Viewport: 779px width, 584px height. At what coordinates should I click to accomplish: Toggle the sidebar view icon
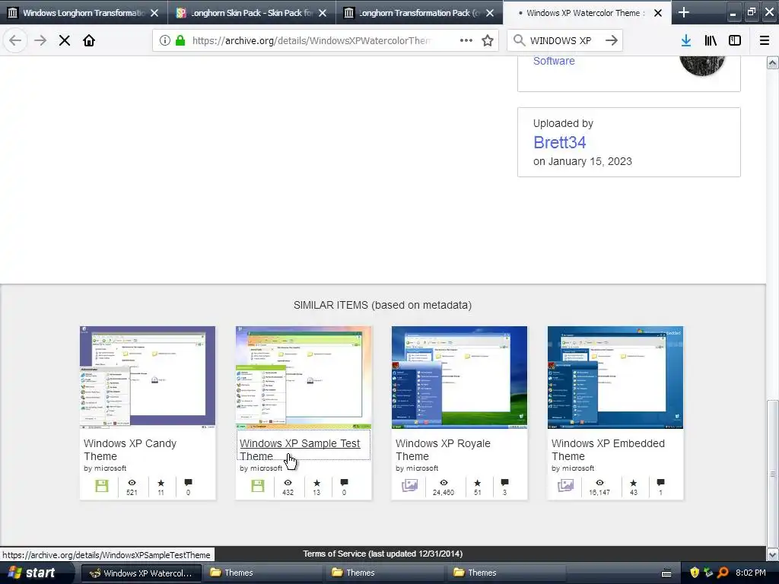pos(735,40)
